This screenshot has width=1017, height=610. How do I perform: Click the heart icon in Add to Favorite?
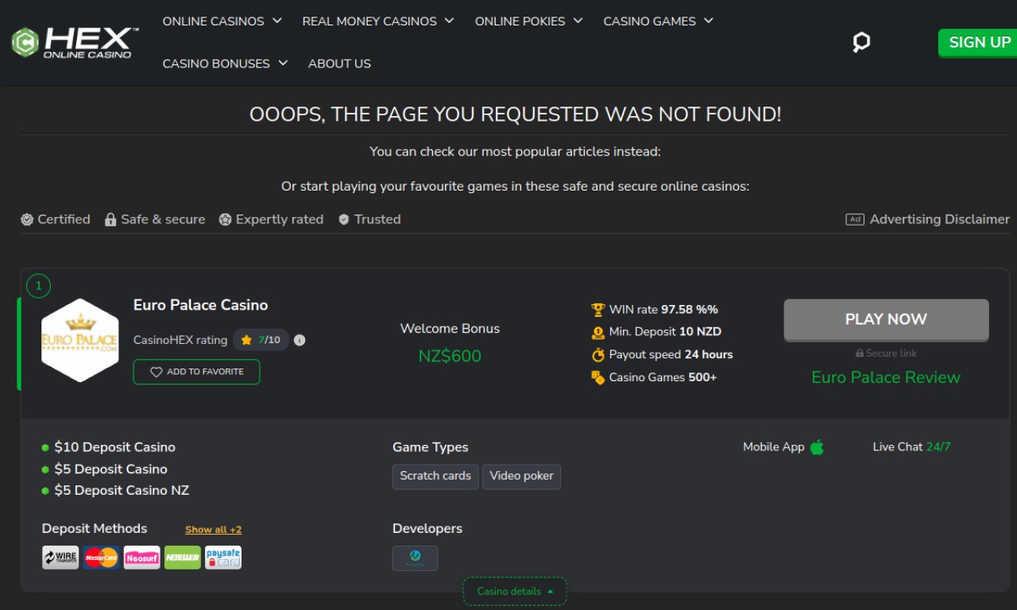point(157,372)
